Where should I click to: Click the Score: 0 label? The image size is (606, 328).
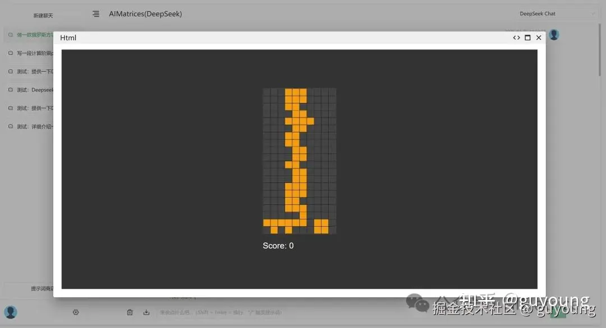pos(278,246)
